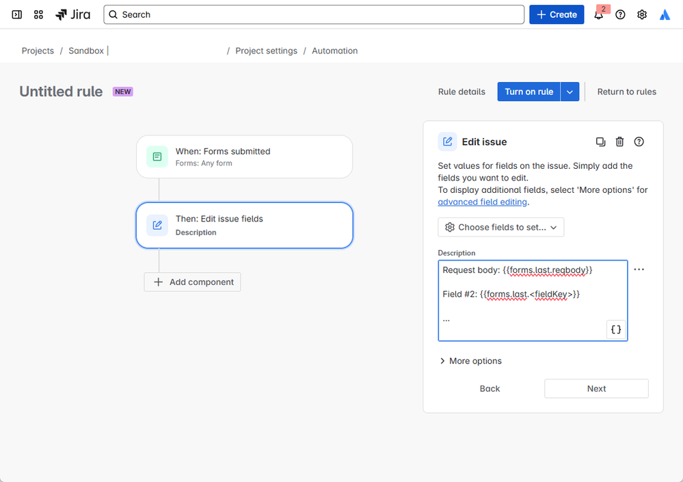Viewport: 683px width, 482px height.
Task: Go to Jira home via the logo
Action: tap(72, 15)
